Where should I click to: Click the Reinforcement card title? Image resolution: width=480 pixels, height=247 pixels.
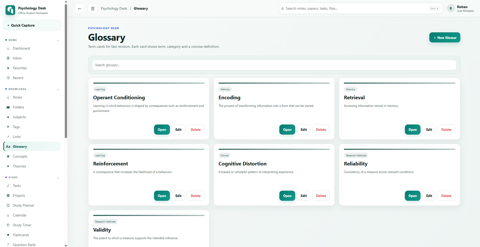(x=110, y=164)
